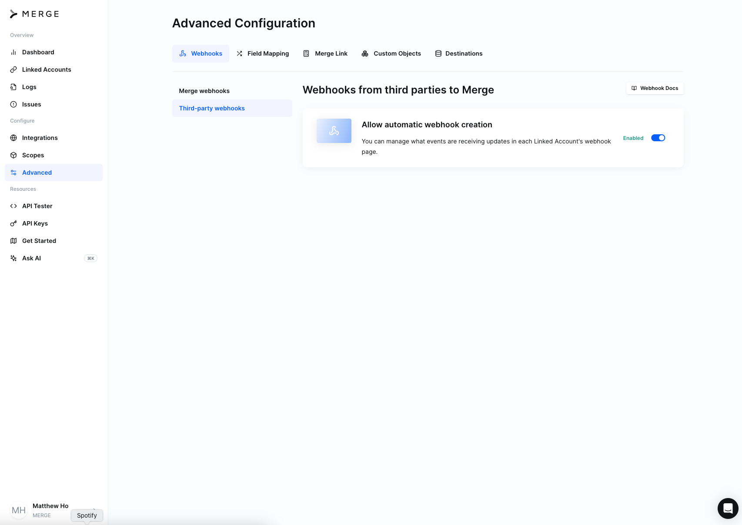Click 'Allow automatic webhook creation' title
The height and width of the screenshot is (525, 742).
[427, 125]
